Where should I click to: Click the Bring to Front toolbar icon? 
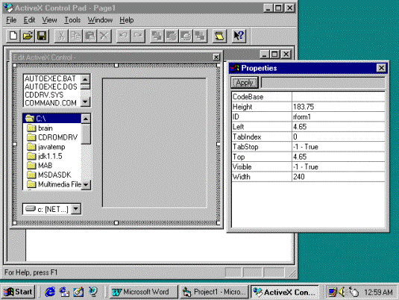(157, 36)
